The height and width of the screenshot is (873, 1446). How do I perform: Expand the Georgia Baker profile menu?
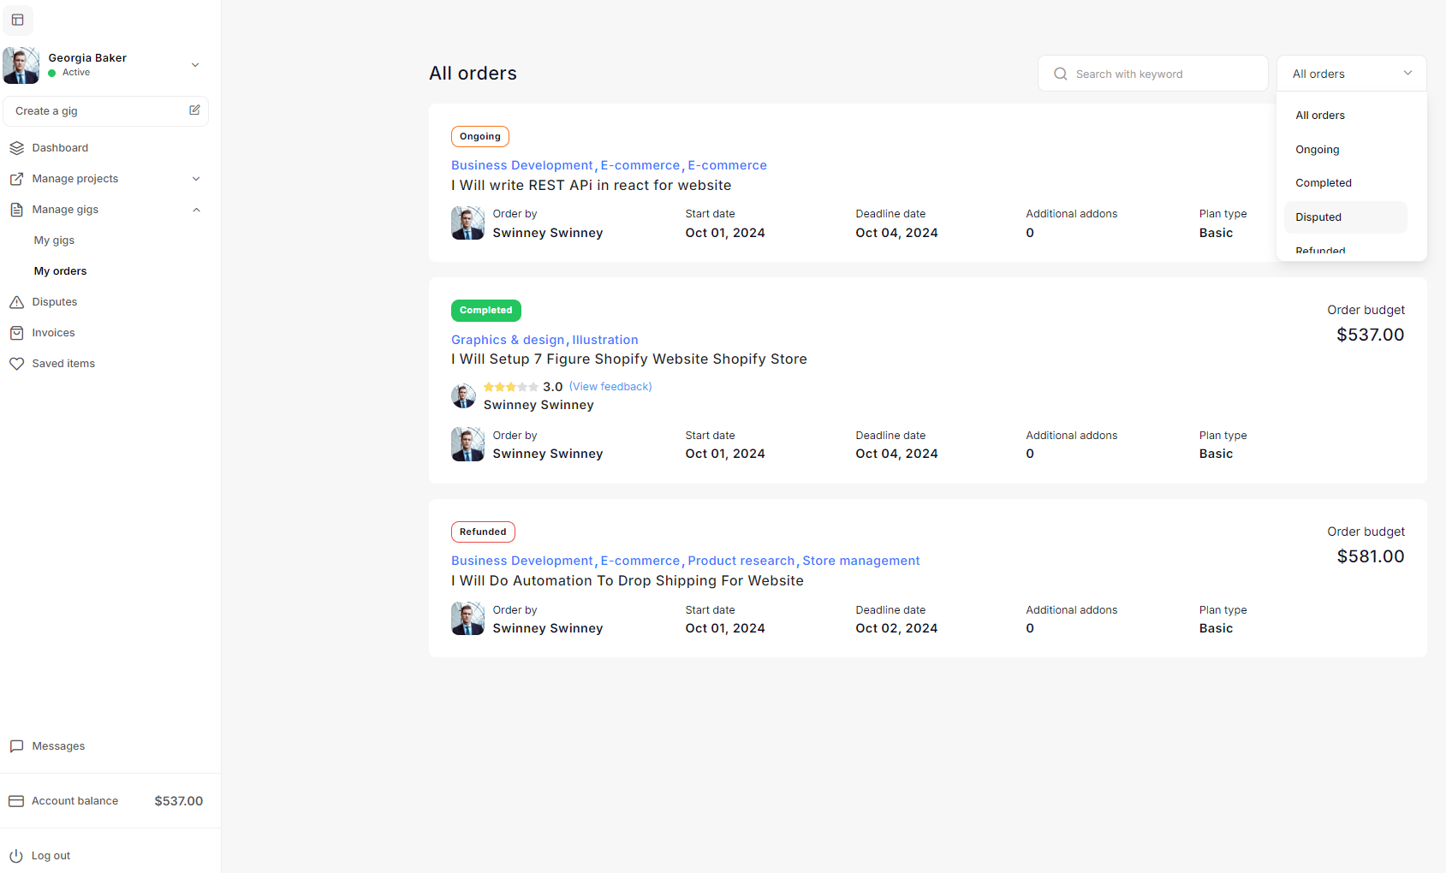click(195, 65)
